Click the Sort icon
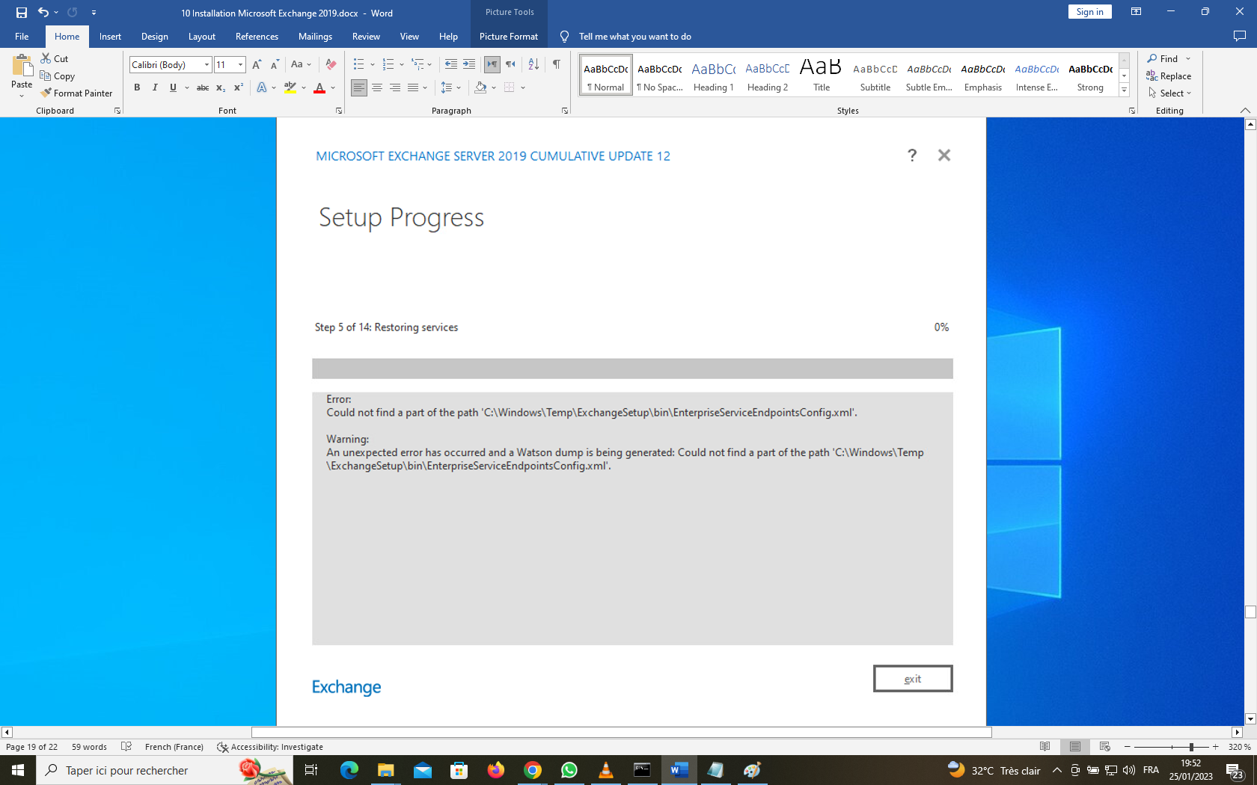 (533, 65)
